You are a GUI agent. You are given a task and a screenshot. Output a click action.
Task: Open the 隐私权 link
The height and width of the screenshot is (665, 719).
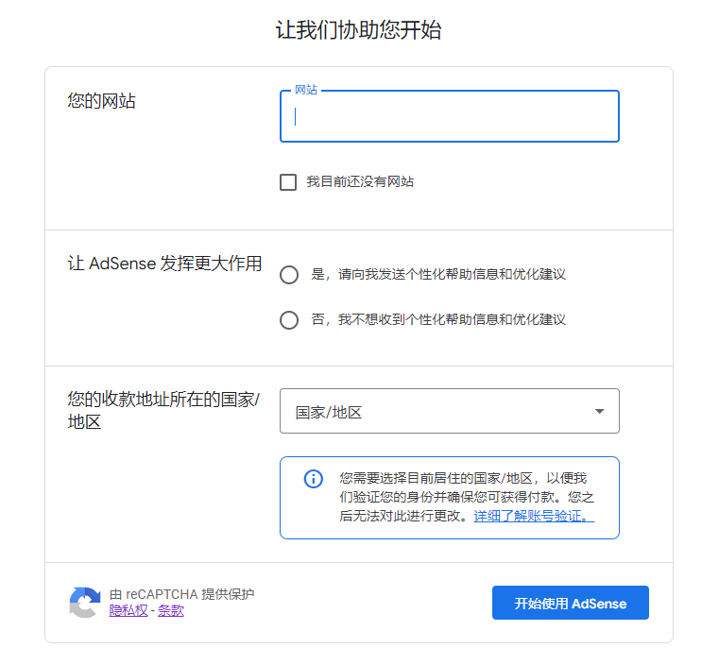[128, 610]
